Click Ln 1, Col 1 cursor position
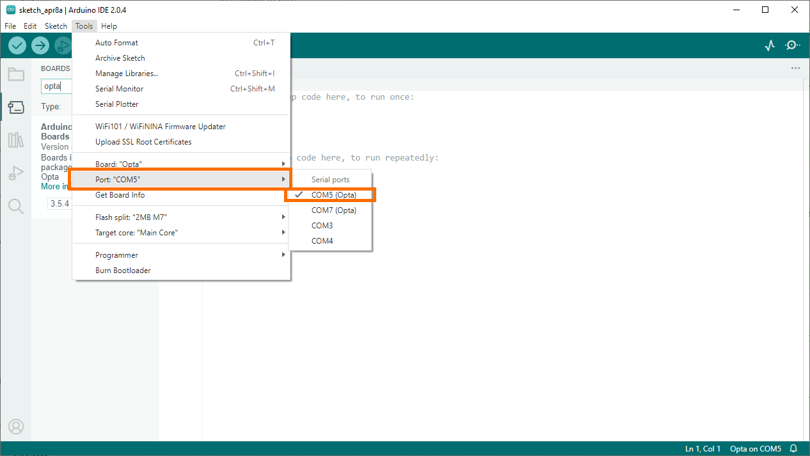 [x=703, y=449]
